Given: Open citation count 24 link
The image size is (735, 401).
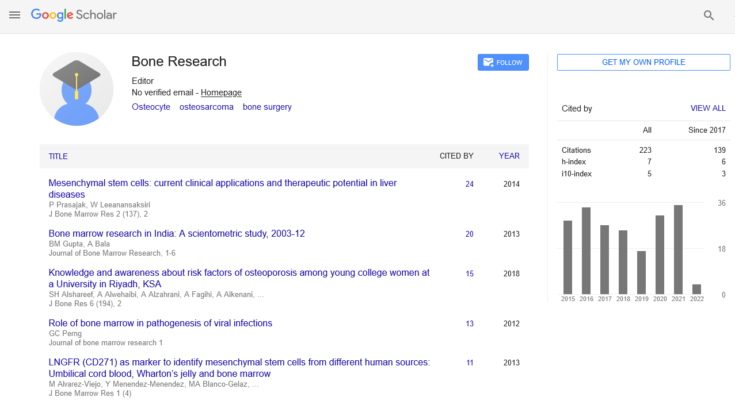Looking at the screenshot, I should click(470, 184).
